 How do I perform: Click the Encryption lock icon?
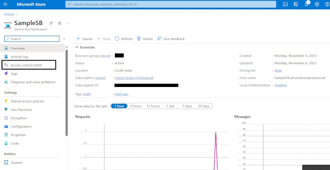tap(6, 118)
